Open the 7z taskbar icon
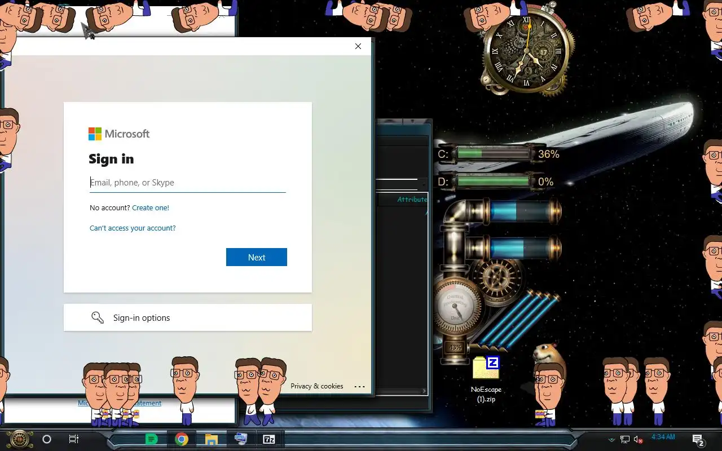Viewport: 722px width, 451px height. pyautogui.click(x=269, y=439)
